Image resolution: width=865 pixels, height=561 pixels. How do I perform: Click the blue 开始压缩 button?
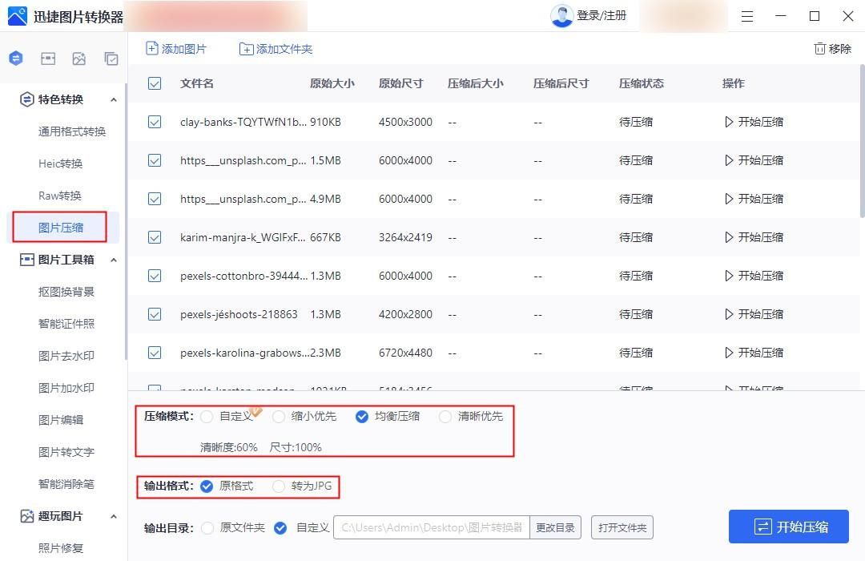tap(788, 527)
